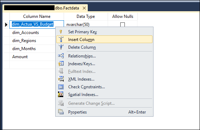The width and height of the screenshot is (200, 130).
Task: Close the dbo.Factdata tab
Action: [84, 8]
